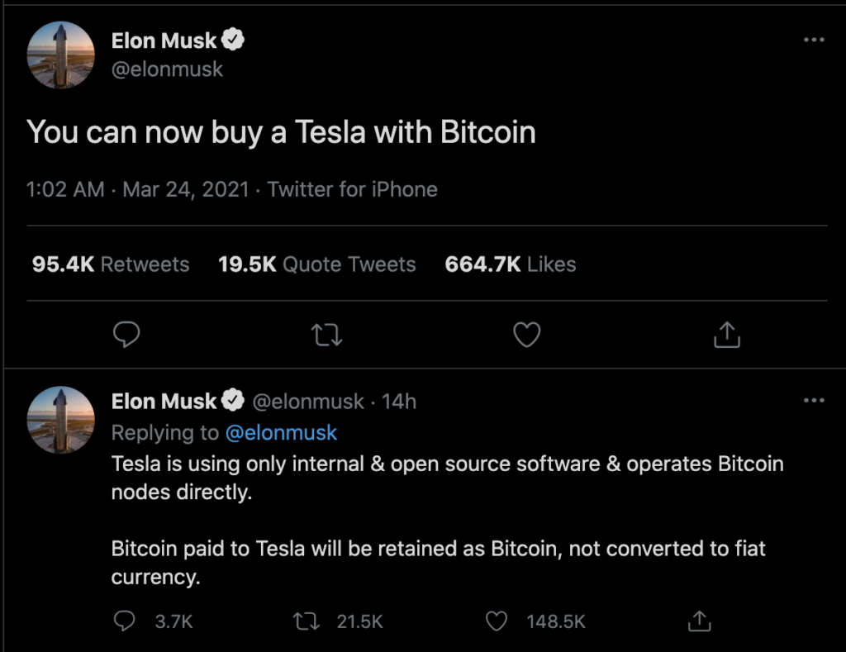Screen dimensions: 846x652
Task: Open more options menu on main tweet
Action: (814, 40)
